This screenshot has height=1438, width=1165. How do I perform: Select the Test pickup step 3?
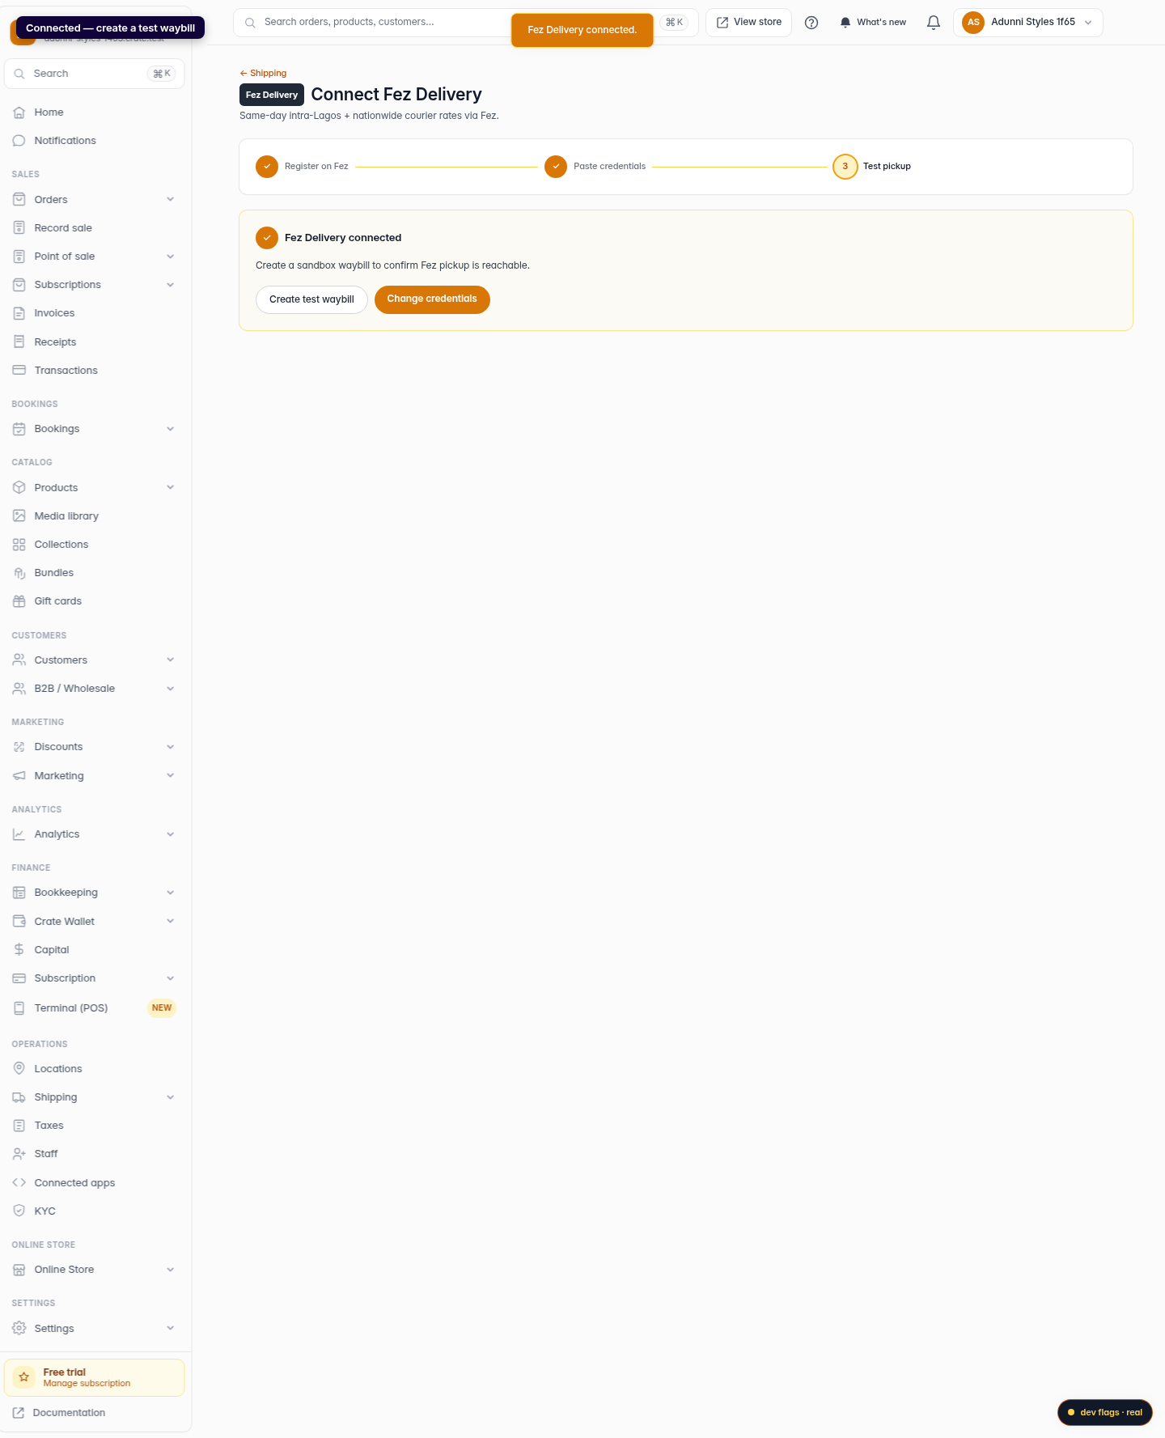872,167
